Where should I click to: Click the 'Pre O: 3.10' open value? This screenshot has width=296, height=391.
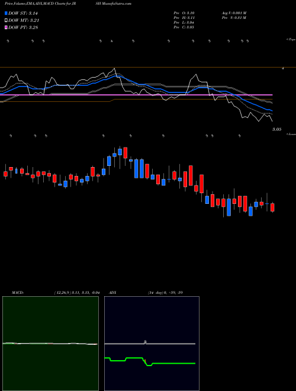tap(184, 13)
